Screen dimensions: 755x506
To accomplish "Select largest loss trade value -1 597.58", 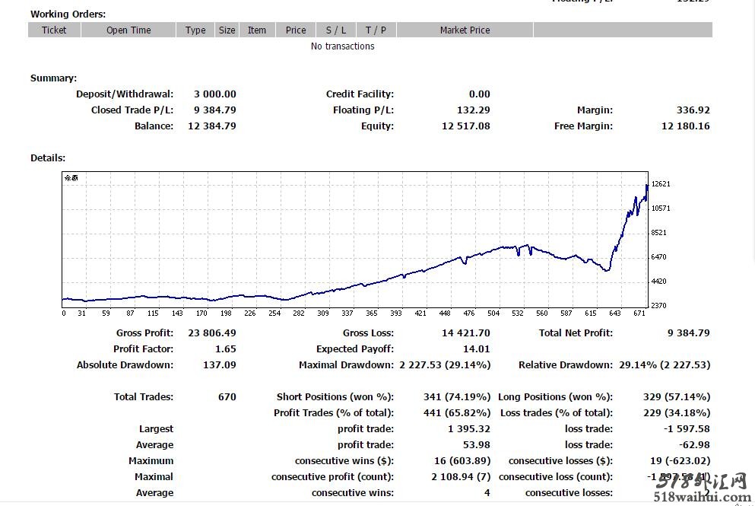I will pos(687,429).
